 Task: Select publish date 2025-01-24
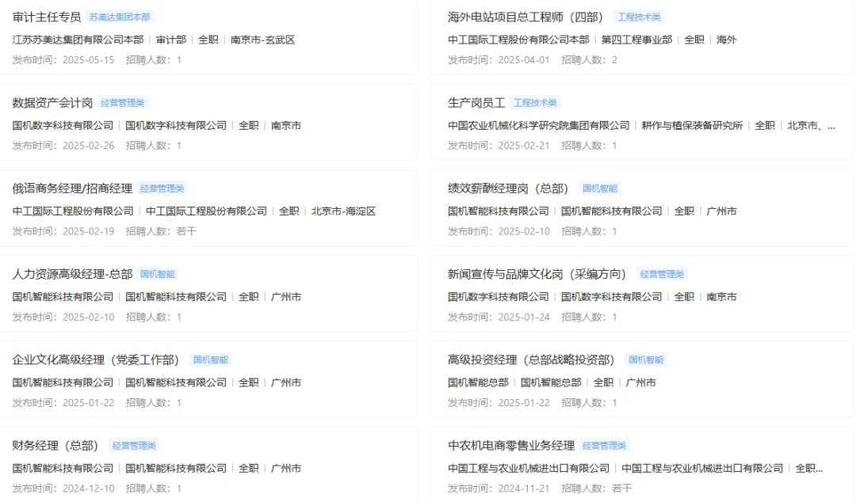click(524, 317)
